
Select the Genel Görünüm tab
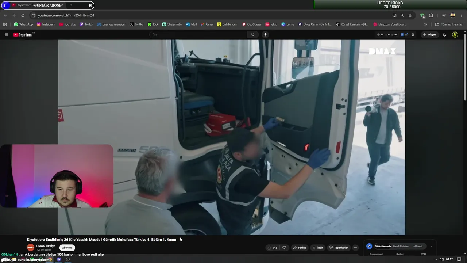pyautogui.click(x=401, y=246)
